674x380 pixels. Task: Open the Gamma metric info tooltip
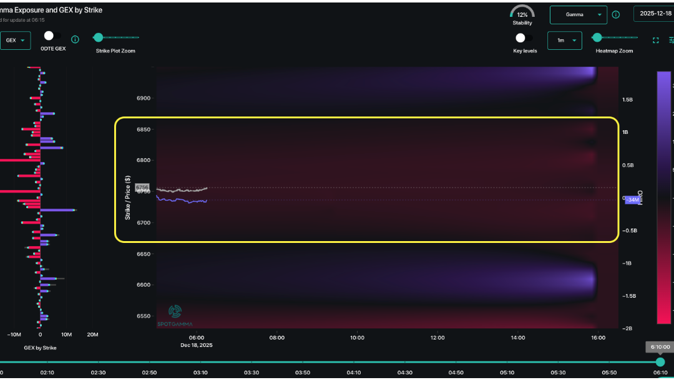point(616,14)
